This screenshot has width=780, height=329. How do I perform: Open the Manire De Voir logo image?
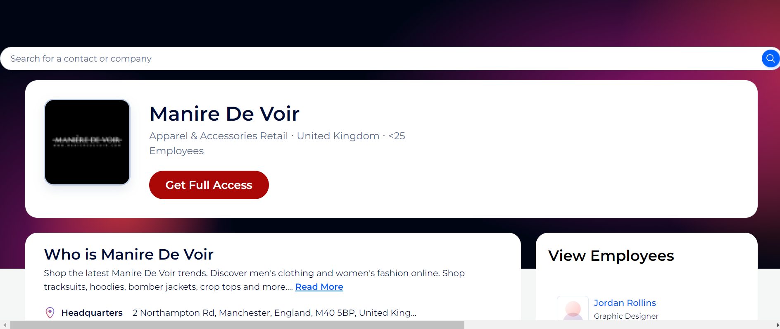[87, 142]
